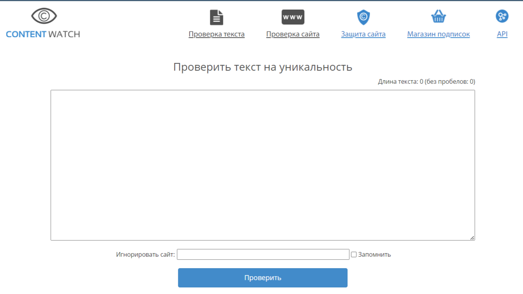Click the blue API circle icon

coord(502,16)
